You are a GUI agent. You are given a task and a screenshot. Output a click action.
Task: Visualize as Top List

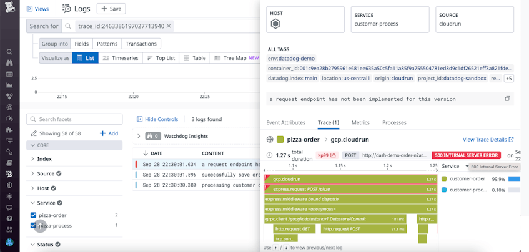(x=161, y=58)
